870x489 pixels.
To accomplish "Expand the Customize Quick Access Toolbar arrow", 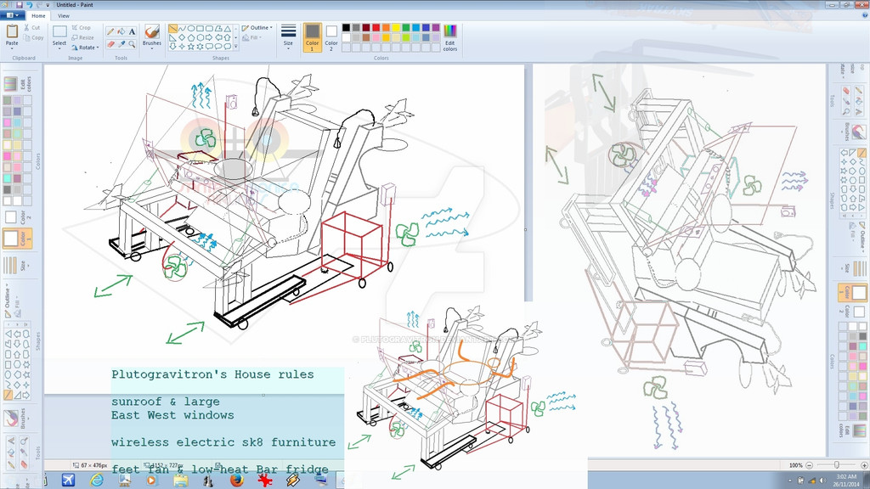I will (48, 5).
